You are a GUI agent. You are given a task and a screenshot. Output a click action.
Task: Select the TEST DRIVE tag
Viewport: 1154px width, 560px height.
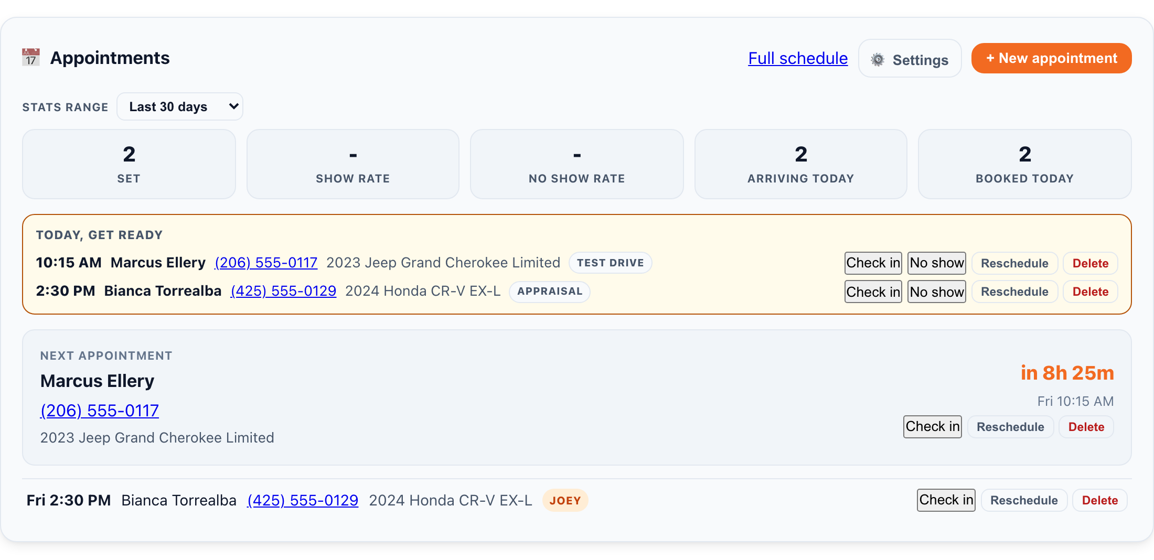pos(611,263)
